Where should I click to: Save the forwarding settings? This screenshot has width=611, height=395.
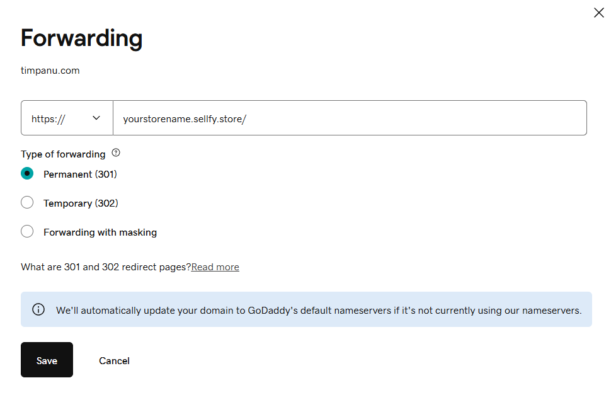(x=47, y=360)
